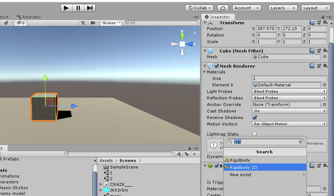This screenshot has width=334, height=196.
Task: Open the Element 0 material picker circle
Action: point(325,85)
